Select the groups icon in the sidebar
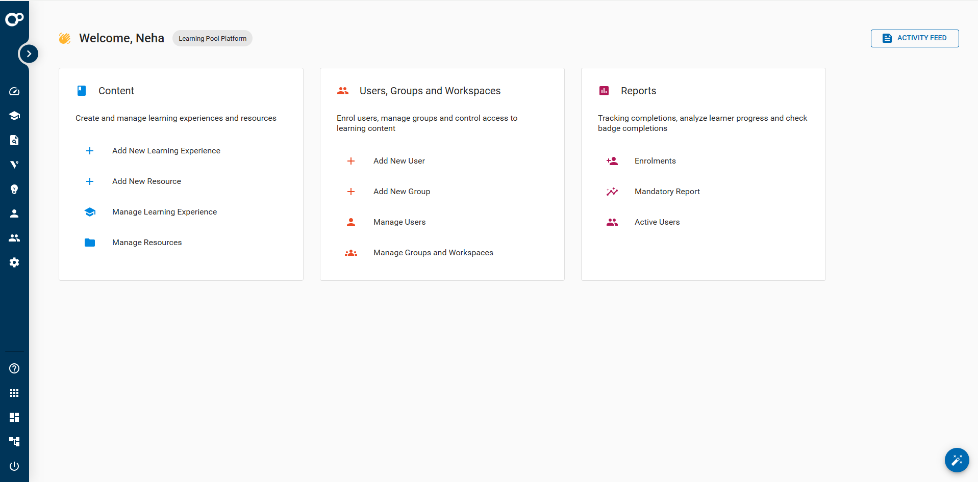Screen dimensions: 978x482 pyautogui.click(x=14, y=238)
